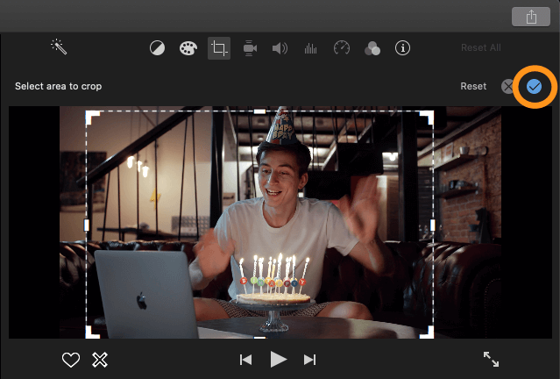This screenshot has height=379, width=560.
Task: Cancel the crop adjustment
Action: pyautogui.click(x=507, y=86)
